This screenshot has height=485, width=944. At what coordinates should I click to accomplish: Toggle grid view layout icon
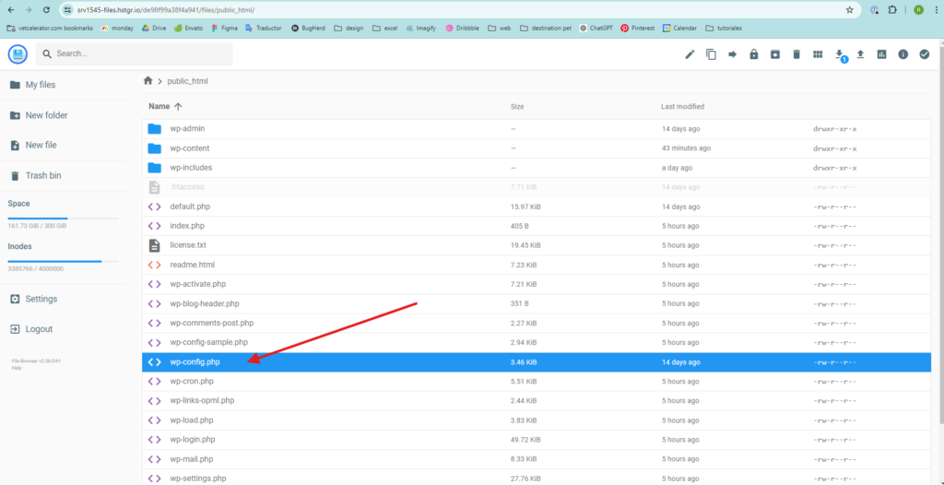(x=818, y=54)
